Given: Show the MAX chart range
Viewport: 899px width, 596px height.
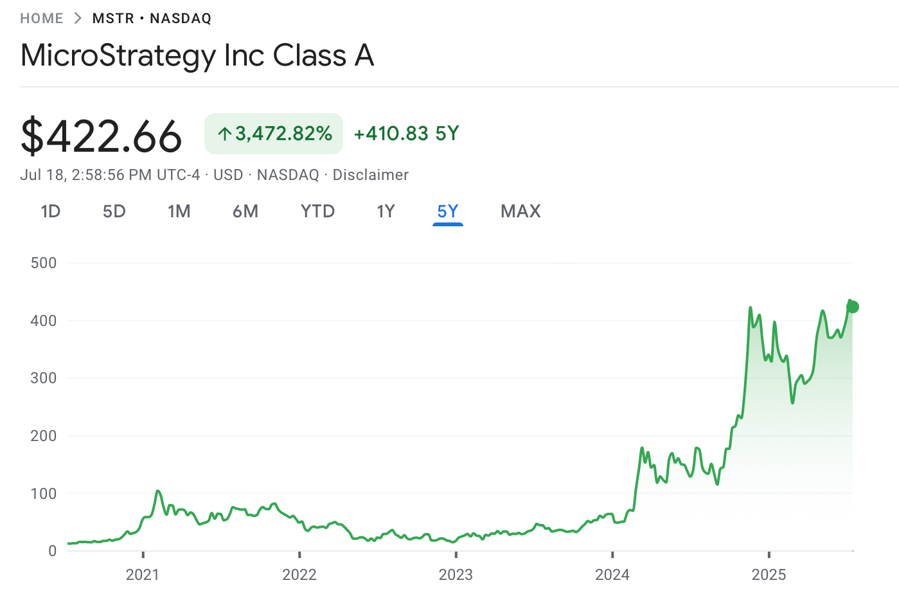Looking at the screenshot, I should [521, 211].
